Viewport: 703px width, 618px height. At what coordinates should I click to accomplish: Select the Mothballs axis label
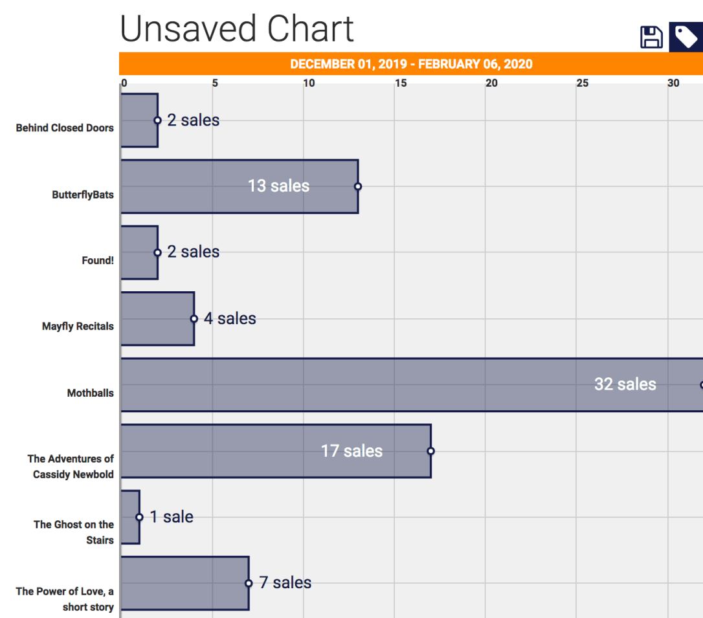coord(90,393)
